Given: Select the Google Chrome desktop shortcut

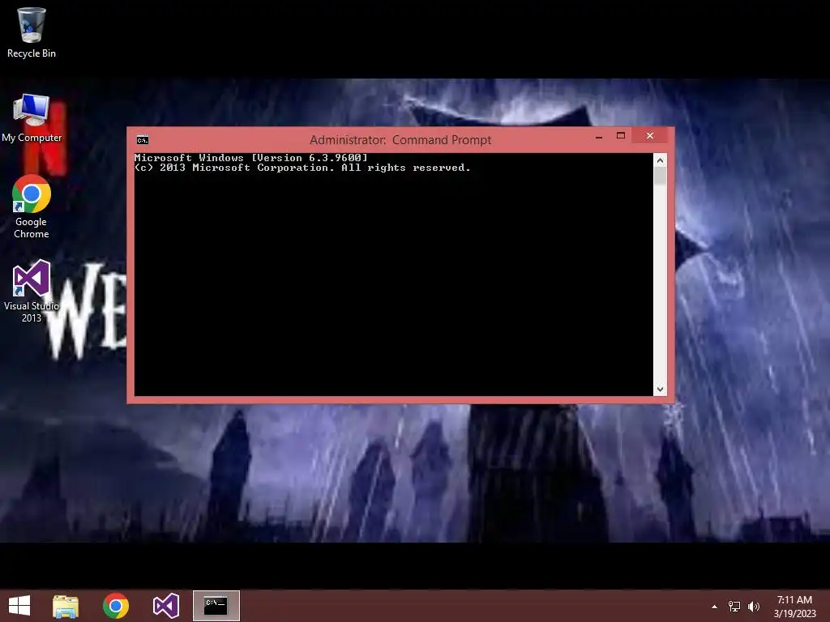Looking at the screenshot, I should point(32,207).
